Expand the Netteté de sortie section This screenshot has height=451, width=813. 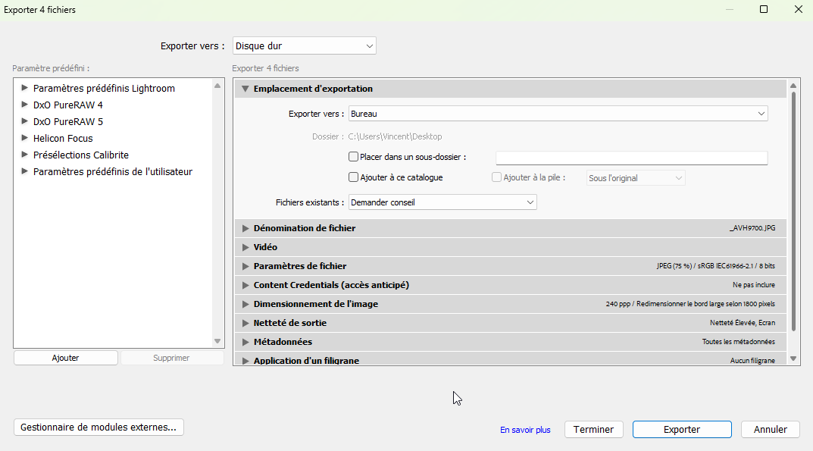click(x=245, y=323)
